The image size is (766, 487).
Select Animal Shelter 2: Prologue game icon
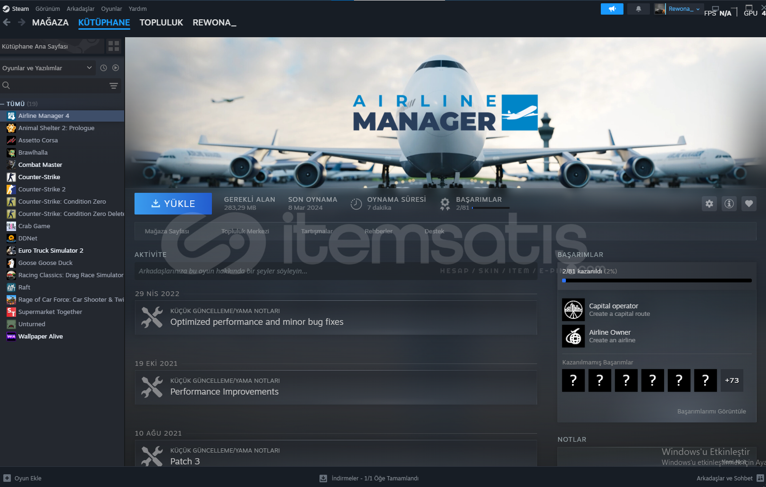click(11, 128)
